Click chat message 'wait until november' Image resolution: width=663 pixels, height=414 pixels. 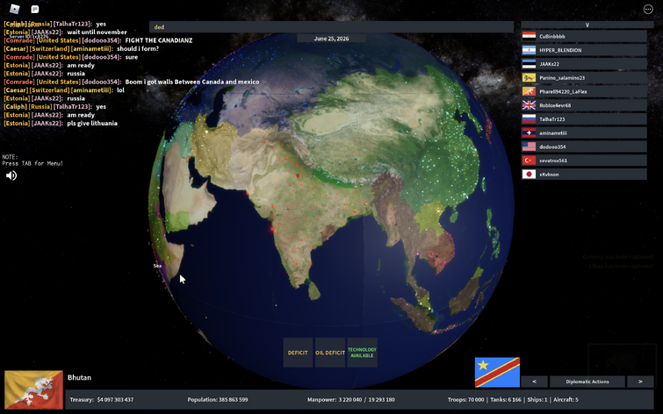click(x=97, y=32)
